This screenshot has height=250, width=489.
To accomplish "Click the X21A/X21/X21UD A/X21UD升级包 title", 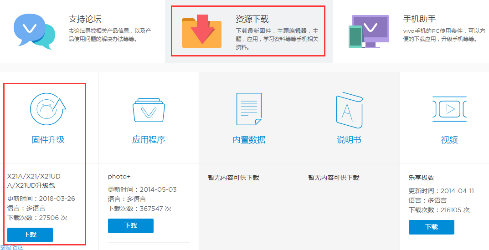I will [x=34, y=181].
